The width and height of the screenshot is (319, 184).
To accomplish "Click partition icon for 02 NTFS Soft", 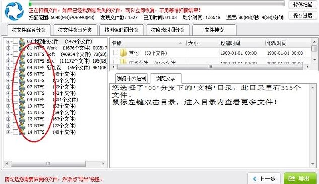I will click(22, 54).
